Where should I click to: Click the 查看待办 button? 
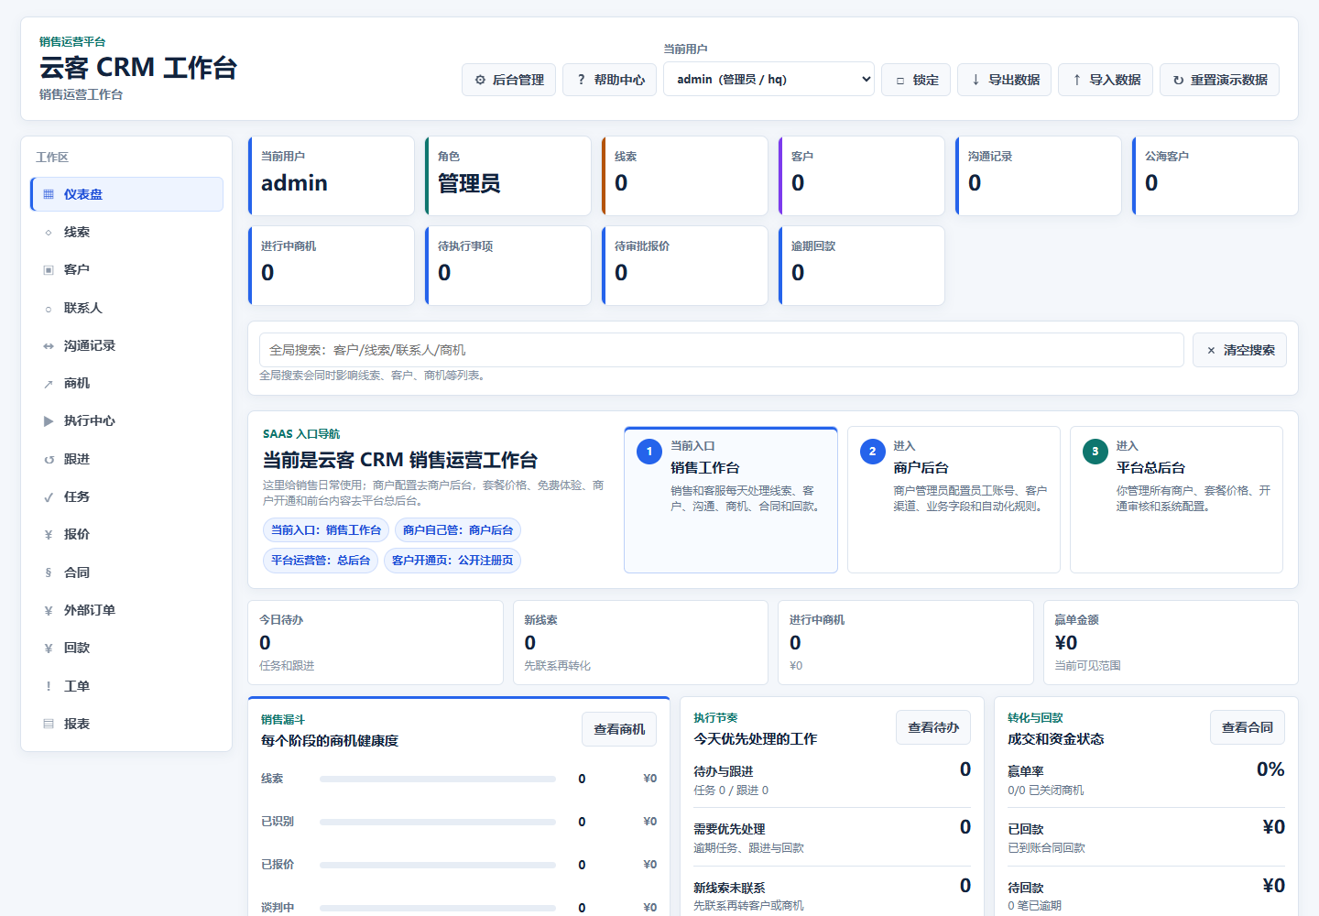tap(933, 727)
